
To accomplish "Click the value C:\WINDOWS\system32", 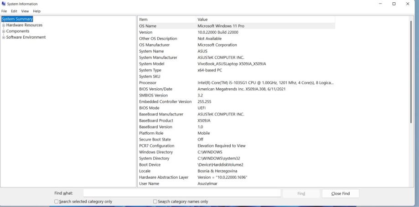I will click(x=219, y=158).
